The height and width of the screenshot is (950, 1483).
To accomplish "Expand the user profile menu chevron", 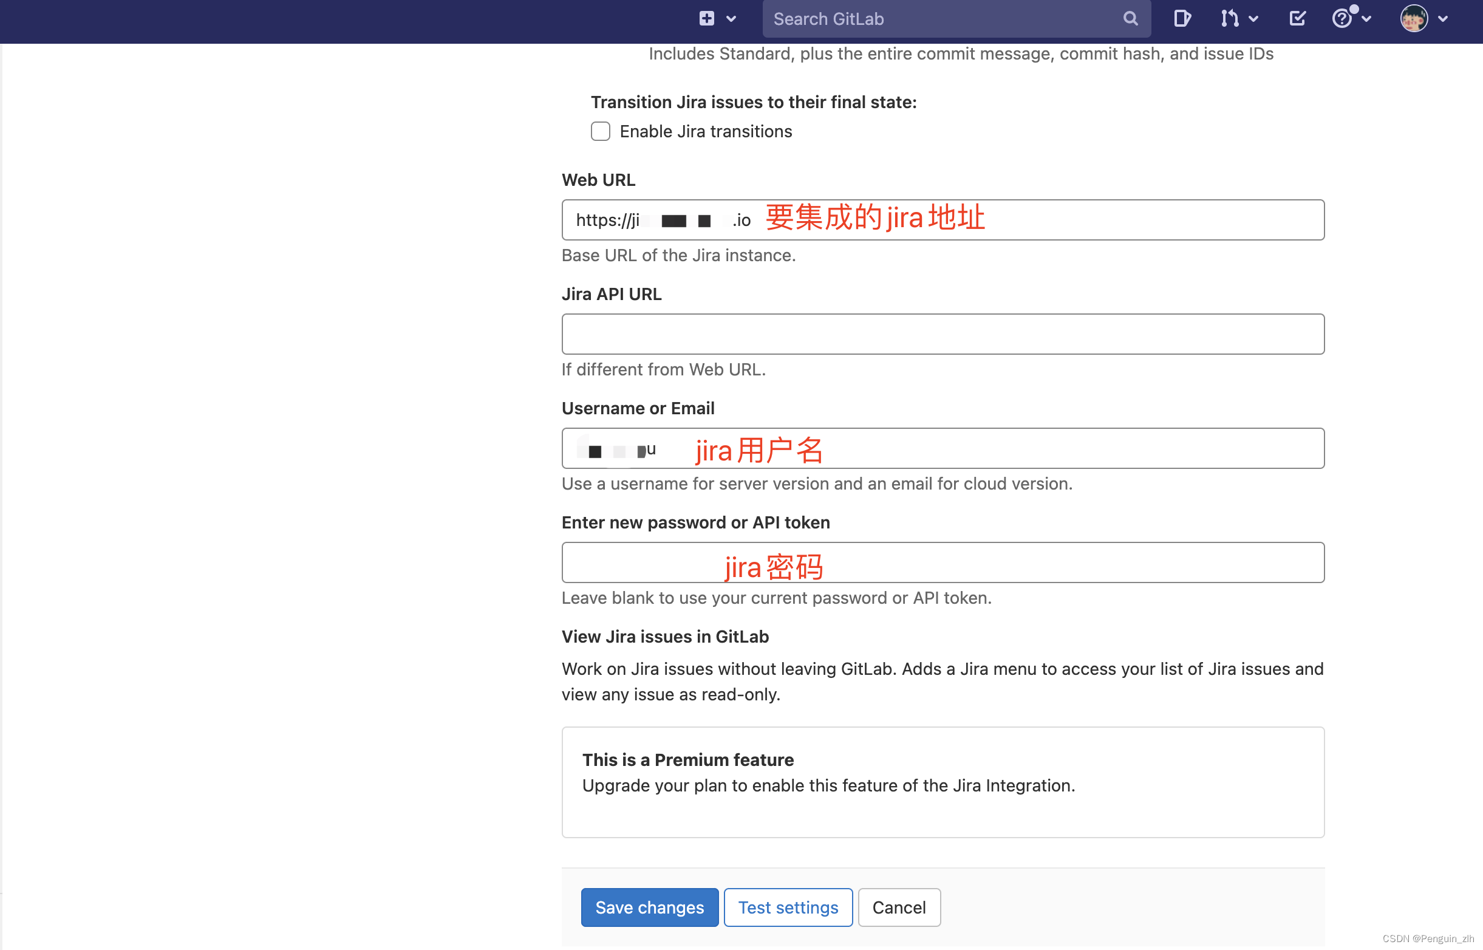I will 1443,19.
